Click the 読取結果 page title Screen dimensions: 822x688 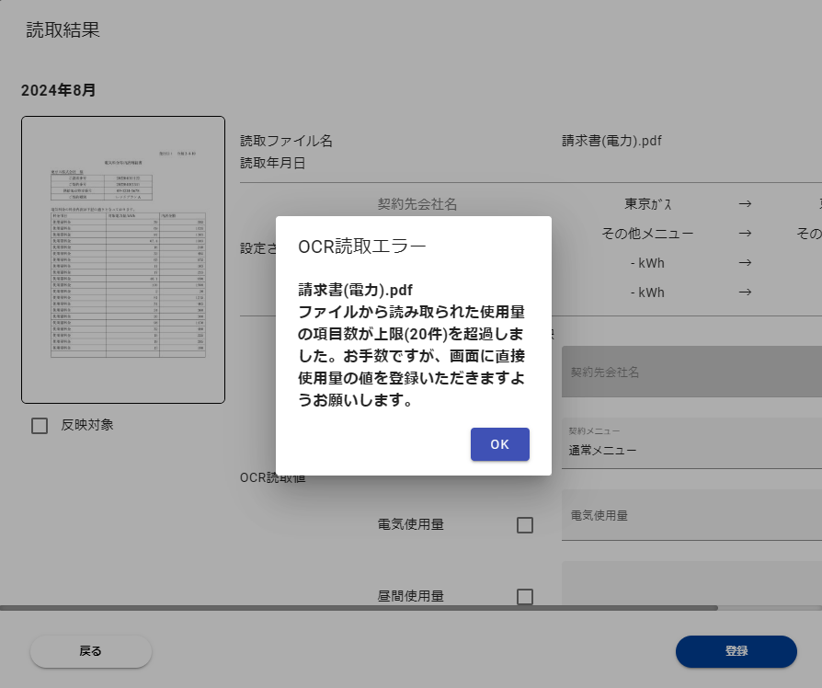coord(63,29)
